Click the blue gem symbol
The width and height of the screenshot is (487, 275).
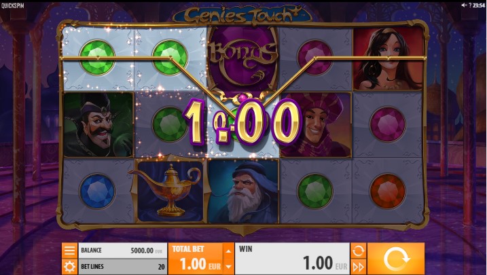click(x=97, y=191)
